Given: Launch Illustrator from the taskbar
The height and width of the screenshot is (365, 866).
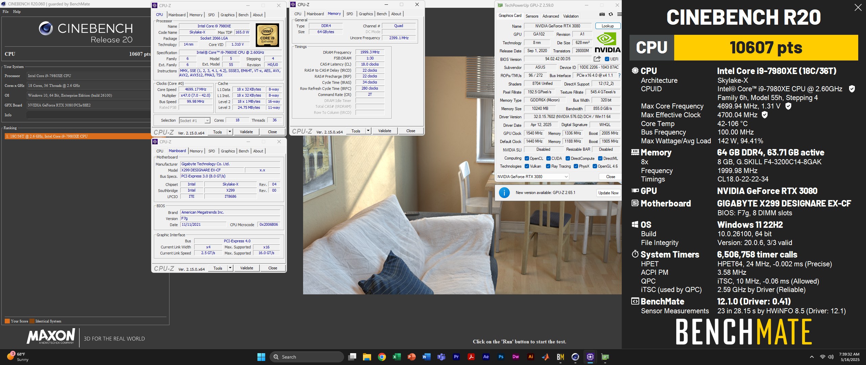Looking at the screenshot, I should pyautogui.click(x=531, y=357).
